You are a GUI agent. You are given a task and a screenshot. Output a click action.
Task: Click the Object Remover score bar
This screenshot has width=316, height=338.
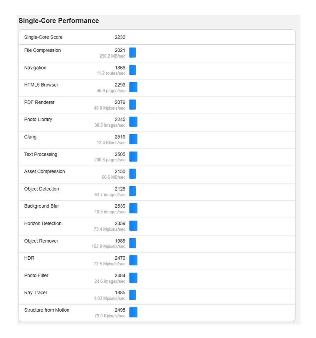coord(132,243)
